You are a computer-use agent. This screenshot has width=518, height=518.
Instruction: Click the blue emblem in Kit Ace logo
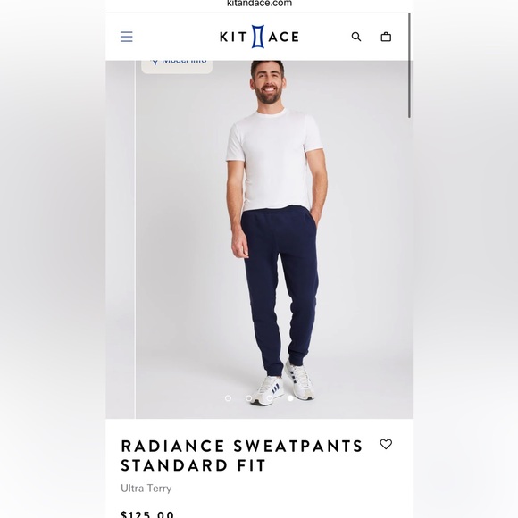(258, 37)
